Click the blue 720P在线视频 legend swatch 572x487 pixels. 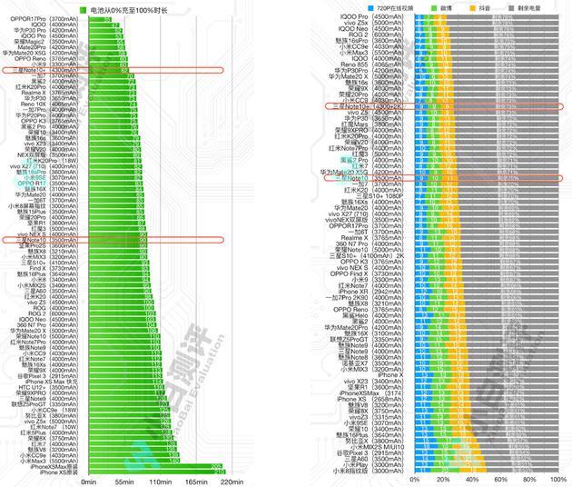371,8
